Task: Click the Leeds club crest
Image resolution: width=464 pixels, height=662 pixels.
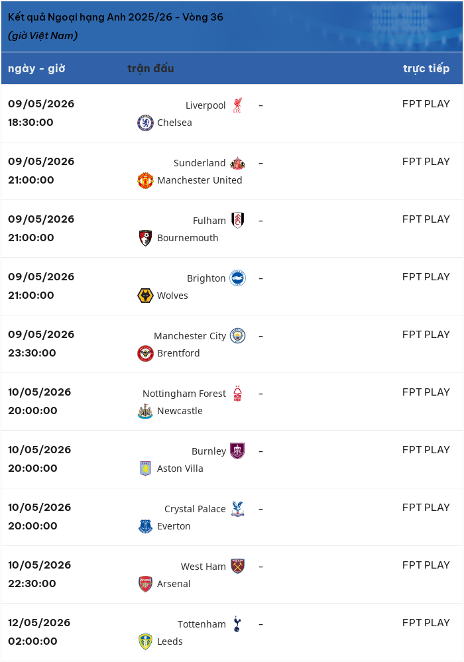Action: point(145,641)
